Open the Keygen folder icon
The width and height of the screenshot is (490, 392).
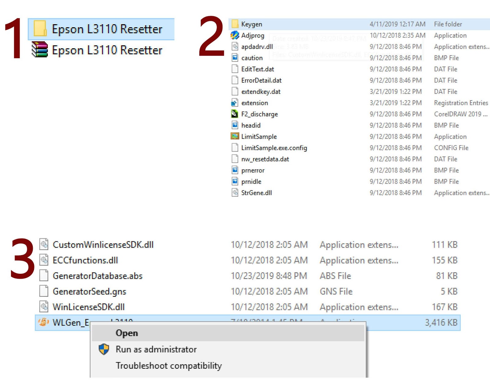click(x=235, y=24)
